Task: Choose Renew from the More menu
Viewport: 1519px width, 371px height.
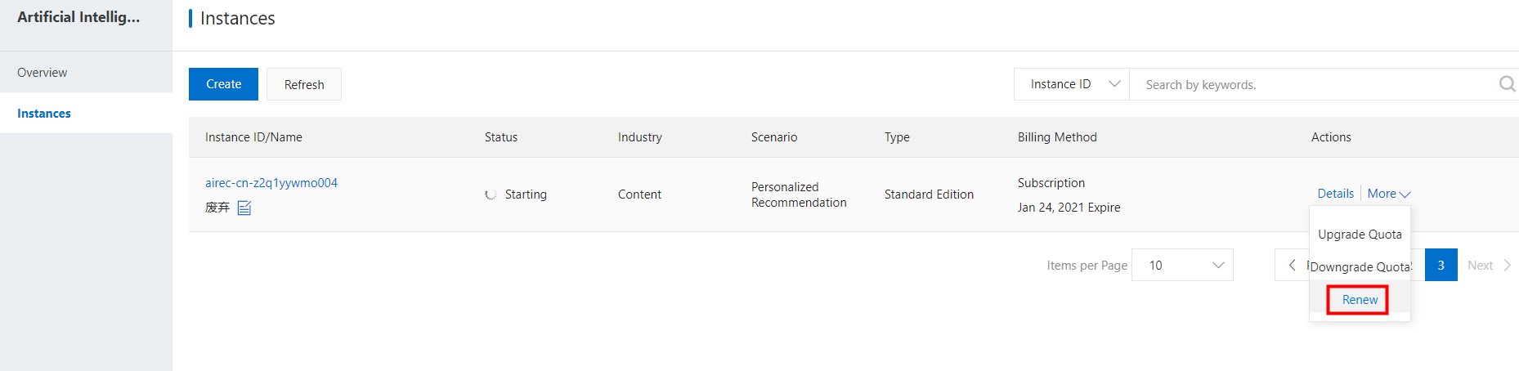Action: tap(1360, 300)
